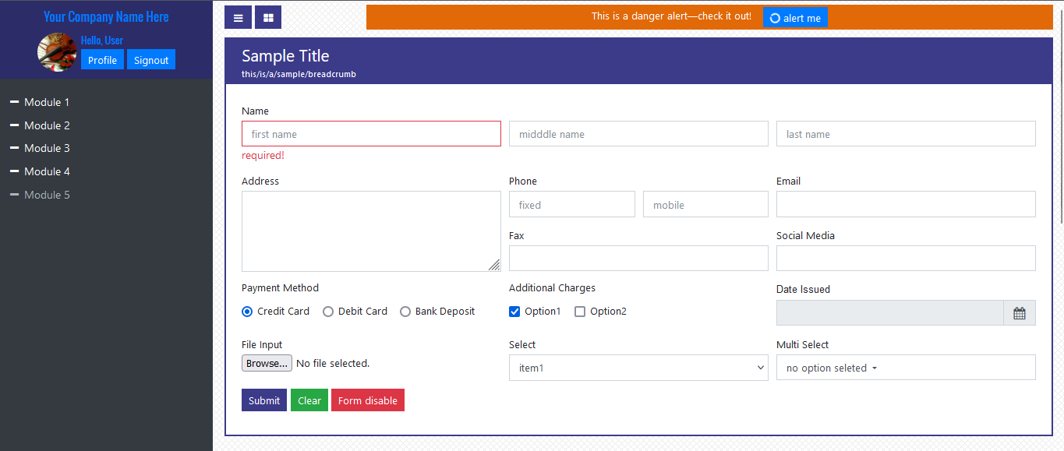
Task: Click the hamburger menu toggle icon
Action: (238, 17)
